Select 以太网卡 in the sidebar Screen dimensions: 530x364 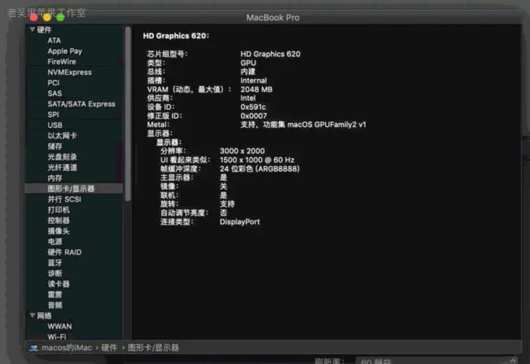(x=62, y=136)
